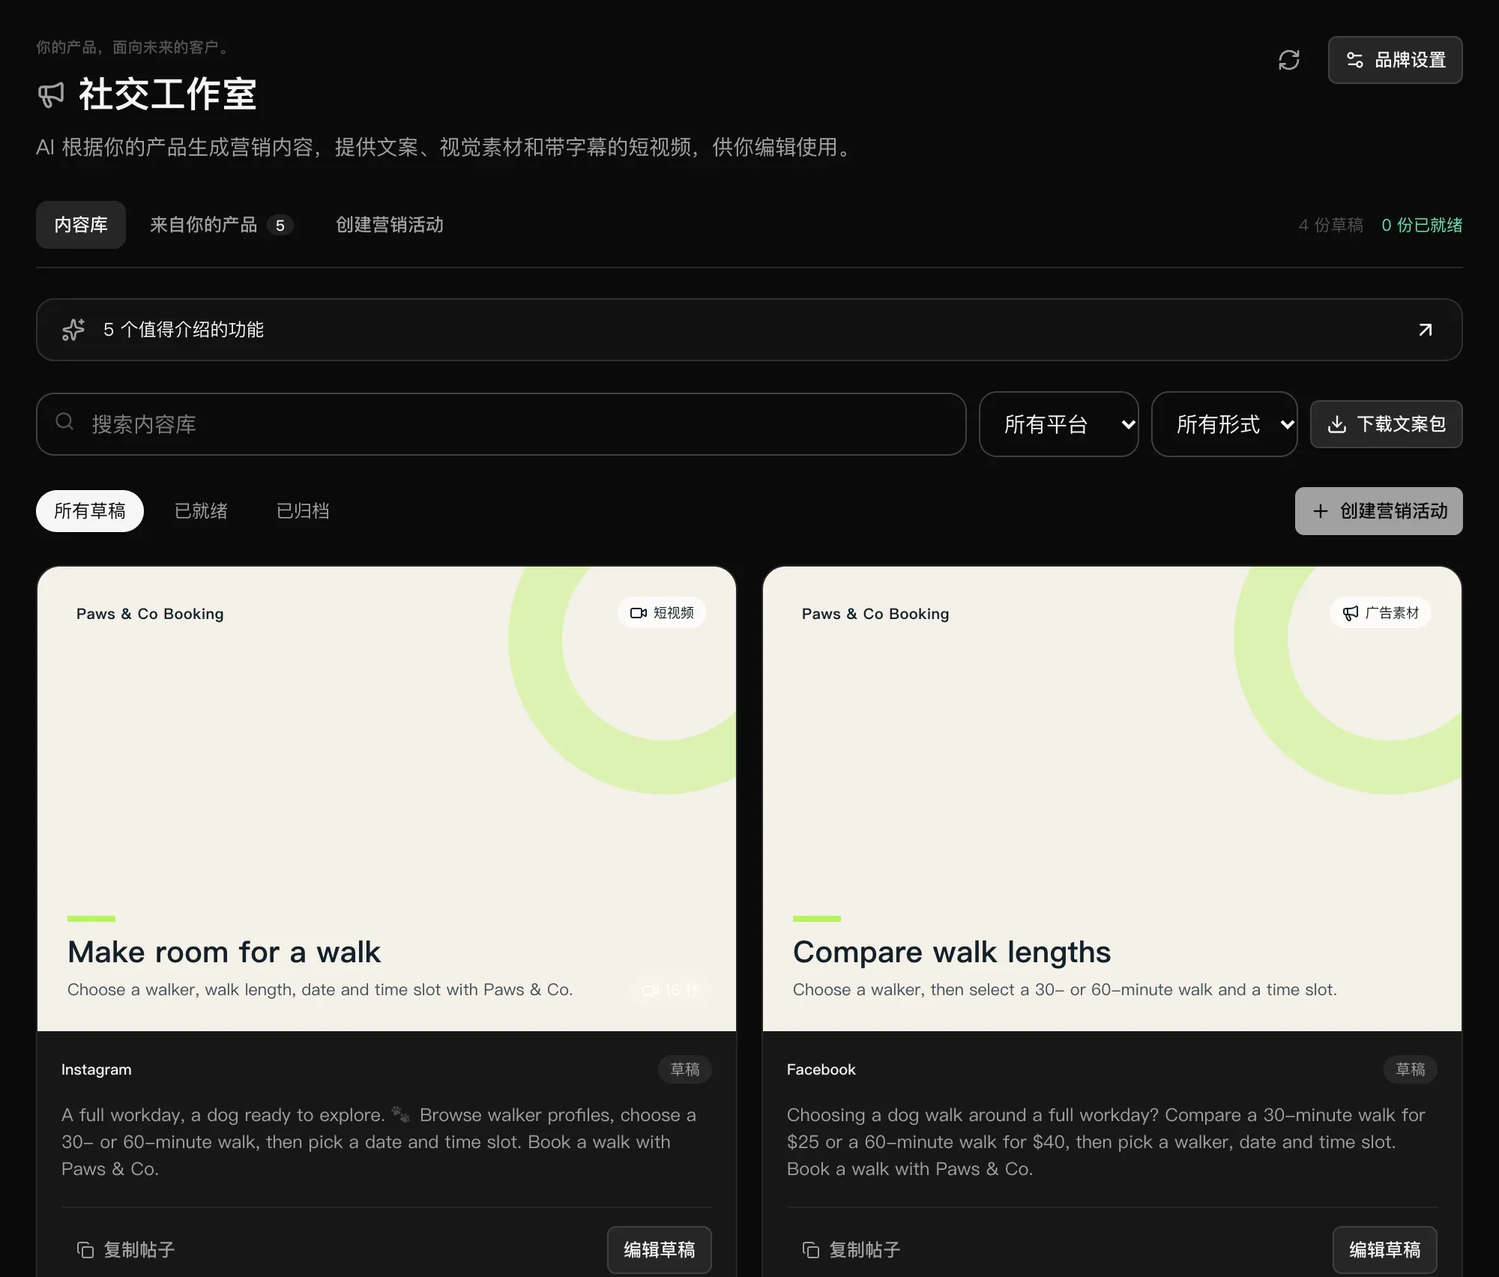Copy the Instagram post with 复制帖子
The width and height of the screenshot is (1499, 1277).
pyautogui.click(x=126, y=1250)
